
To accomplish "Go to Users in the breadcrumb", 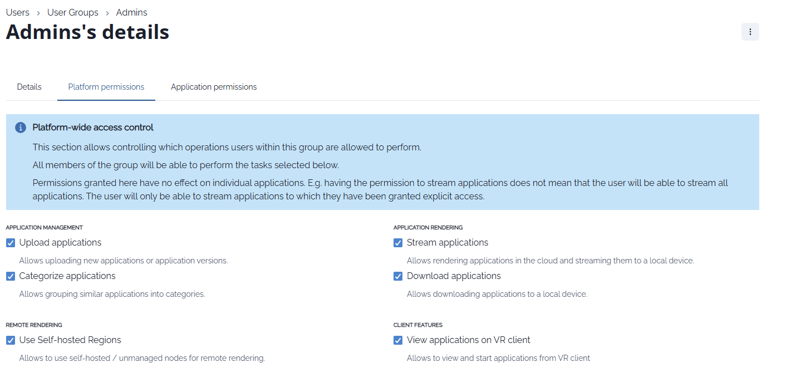I will [18, 12].
